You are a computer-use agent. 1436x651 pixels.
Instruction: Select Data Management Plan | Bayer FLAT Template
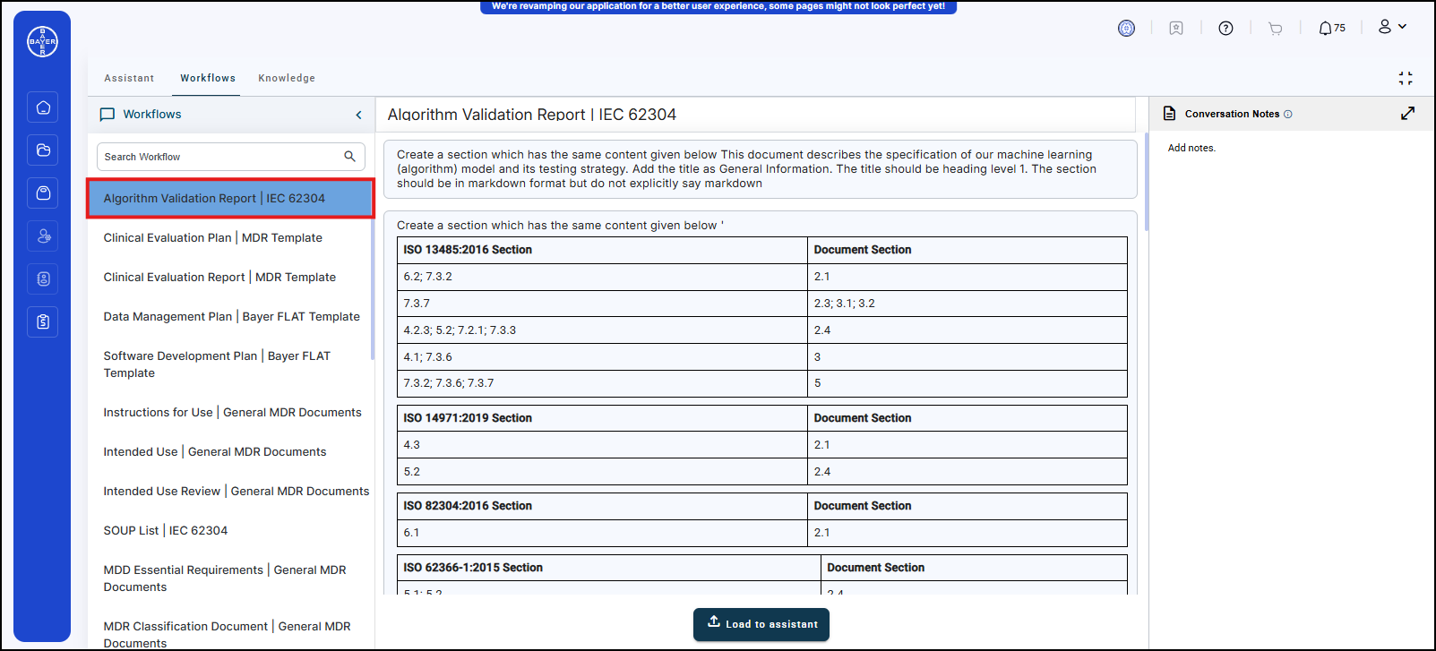(x=231, y=316)
